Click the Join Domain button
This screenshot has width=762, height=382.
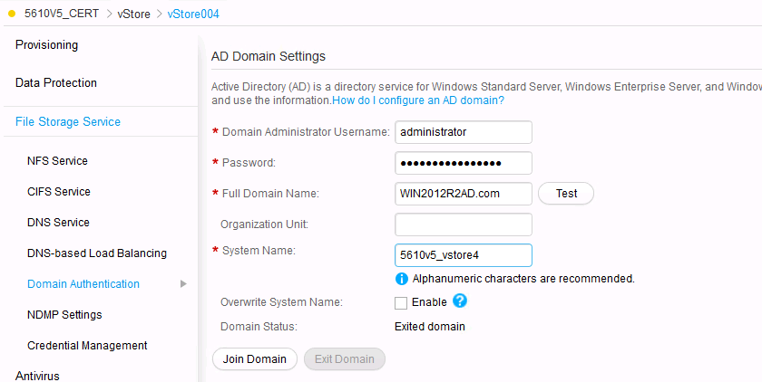(x=255, y=359)
